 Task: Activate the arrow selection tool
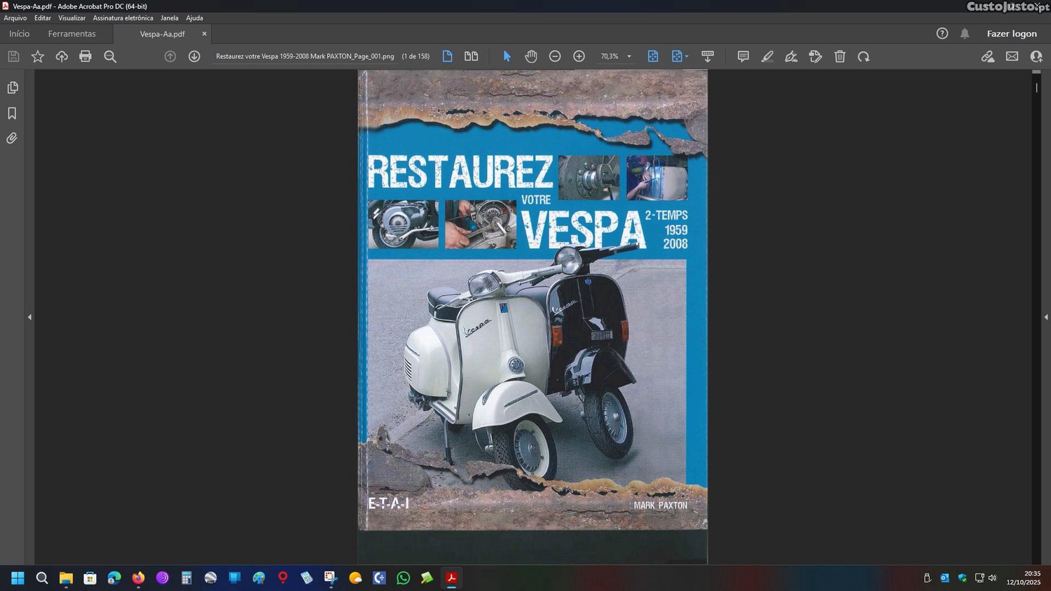pyautogui.click(x=507, y=57)
